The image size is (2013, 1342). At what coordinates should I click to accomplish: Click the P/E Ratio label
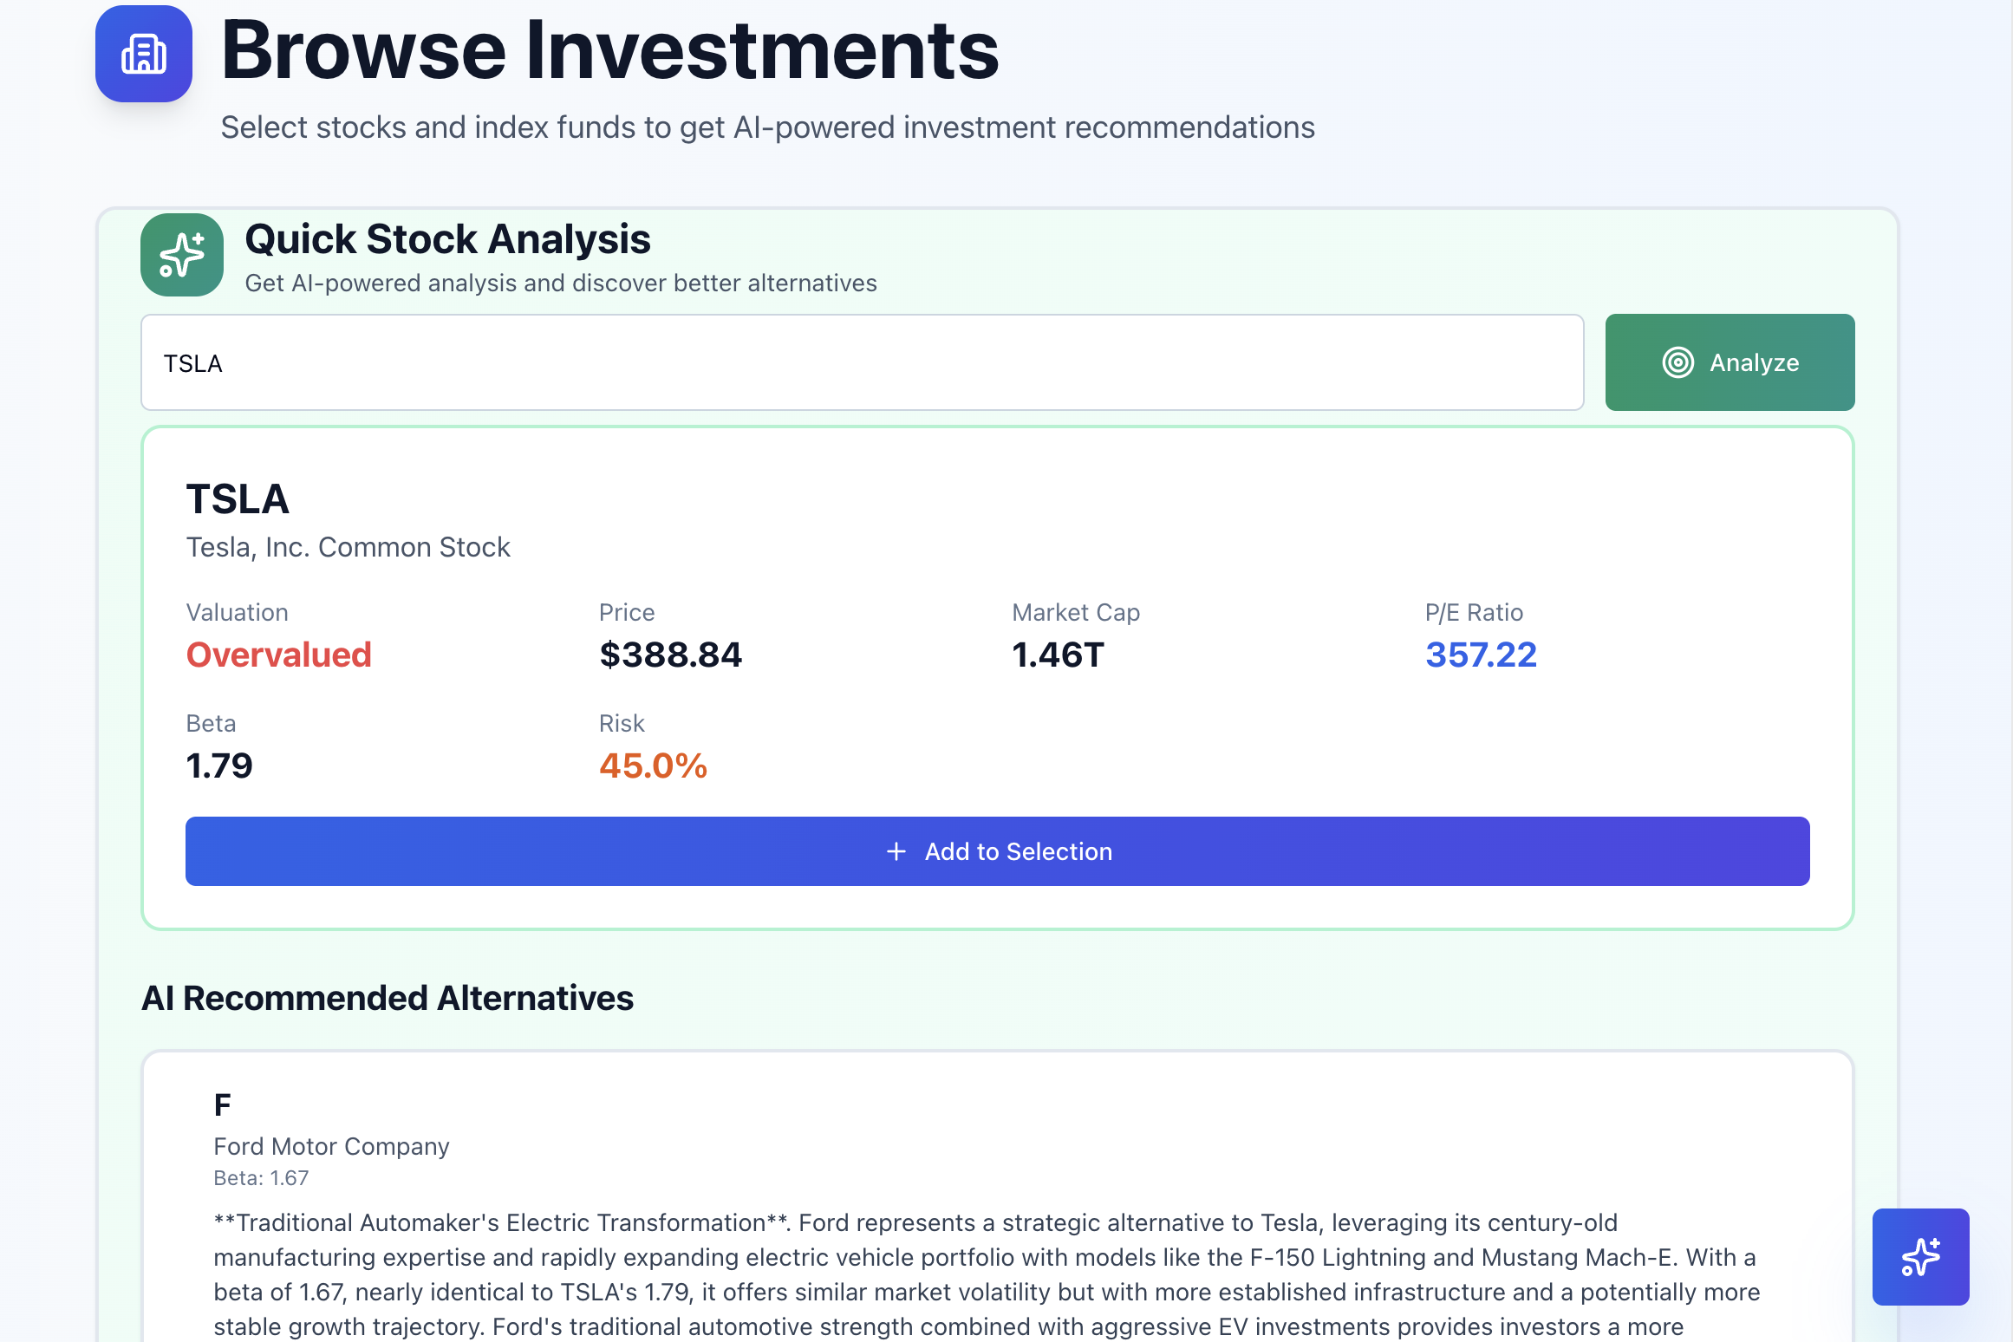[x=1474, y=612]
